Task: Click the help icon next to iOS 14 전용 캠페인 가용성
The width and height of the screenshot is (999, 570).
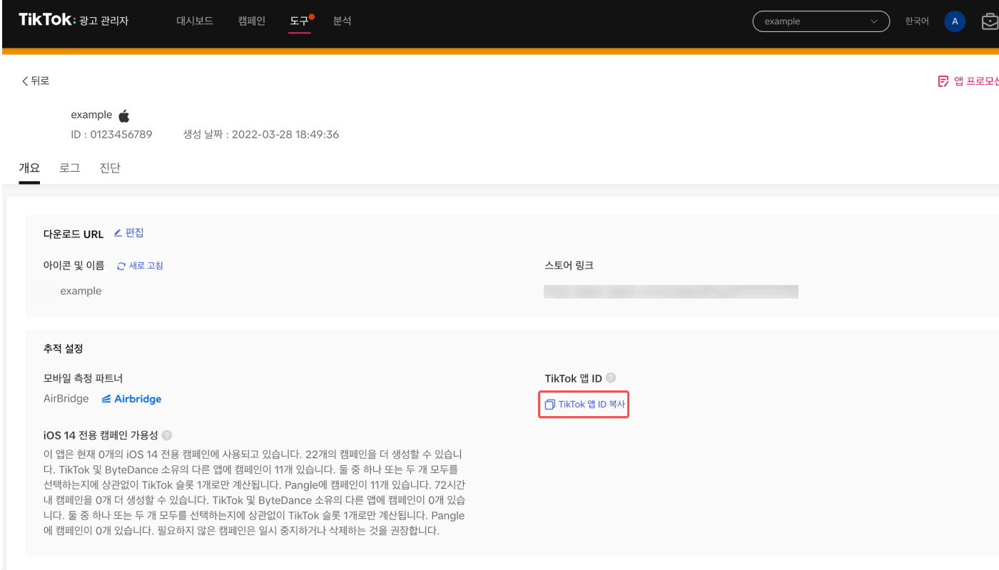Action: tap(167, 435)
